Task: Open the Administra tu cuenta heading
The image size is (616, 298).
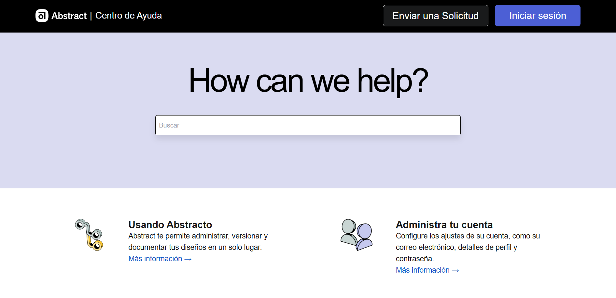Action: [444, 224]
